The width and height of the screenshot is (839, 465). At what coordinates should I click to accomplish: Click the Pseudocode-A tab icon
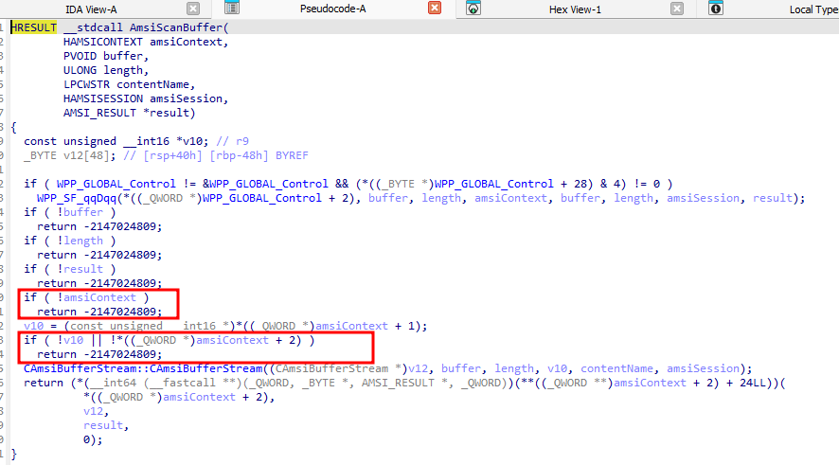(232, 9)
